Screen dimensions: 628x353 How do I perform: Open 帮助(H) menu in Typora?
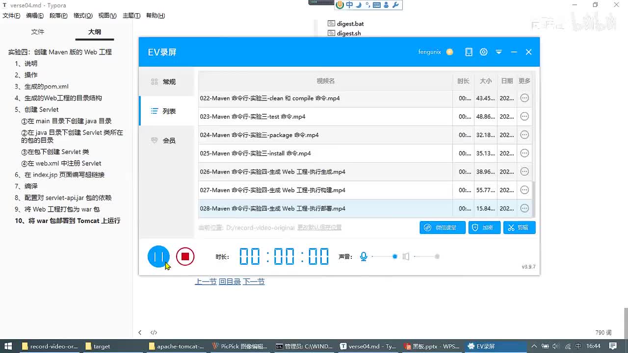[x=156, y=16]
